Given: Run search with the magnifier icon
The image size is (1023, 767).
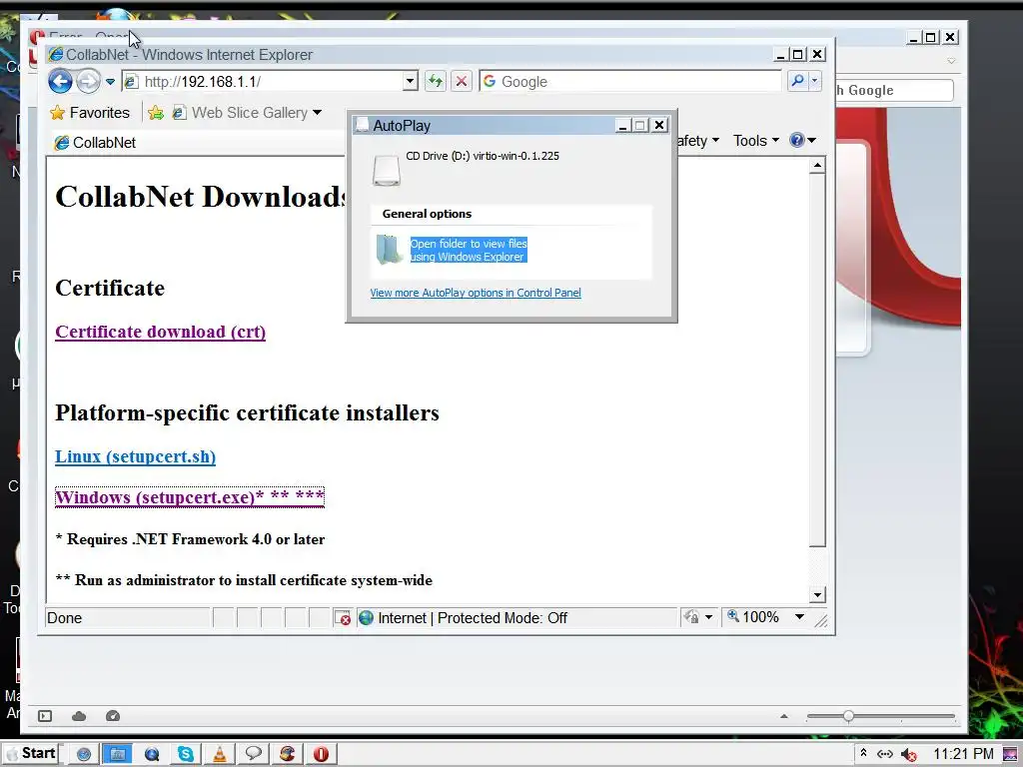Looking at the screenshot, I should tap(797, 82).
